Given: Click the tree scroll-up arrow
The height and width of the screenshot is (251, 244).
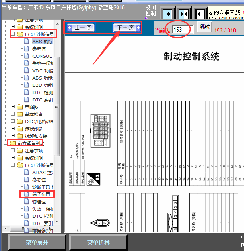Looking at the screenshot, I should tap(57, 24).
